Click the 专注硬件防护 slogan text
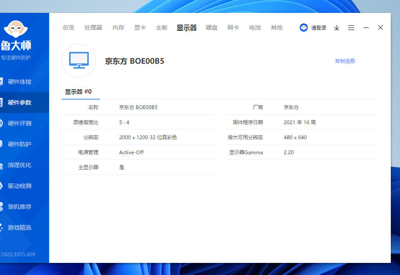Viewport: 400px width, 275px height. coord(15,57)
